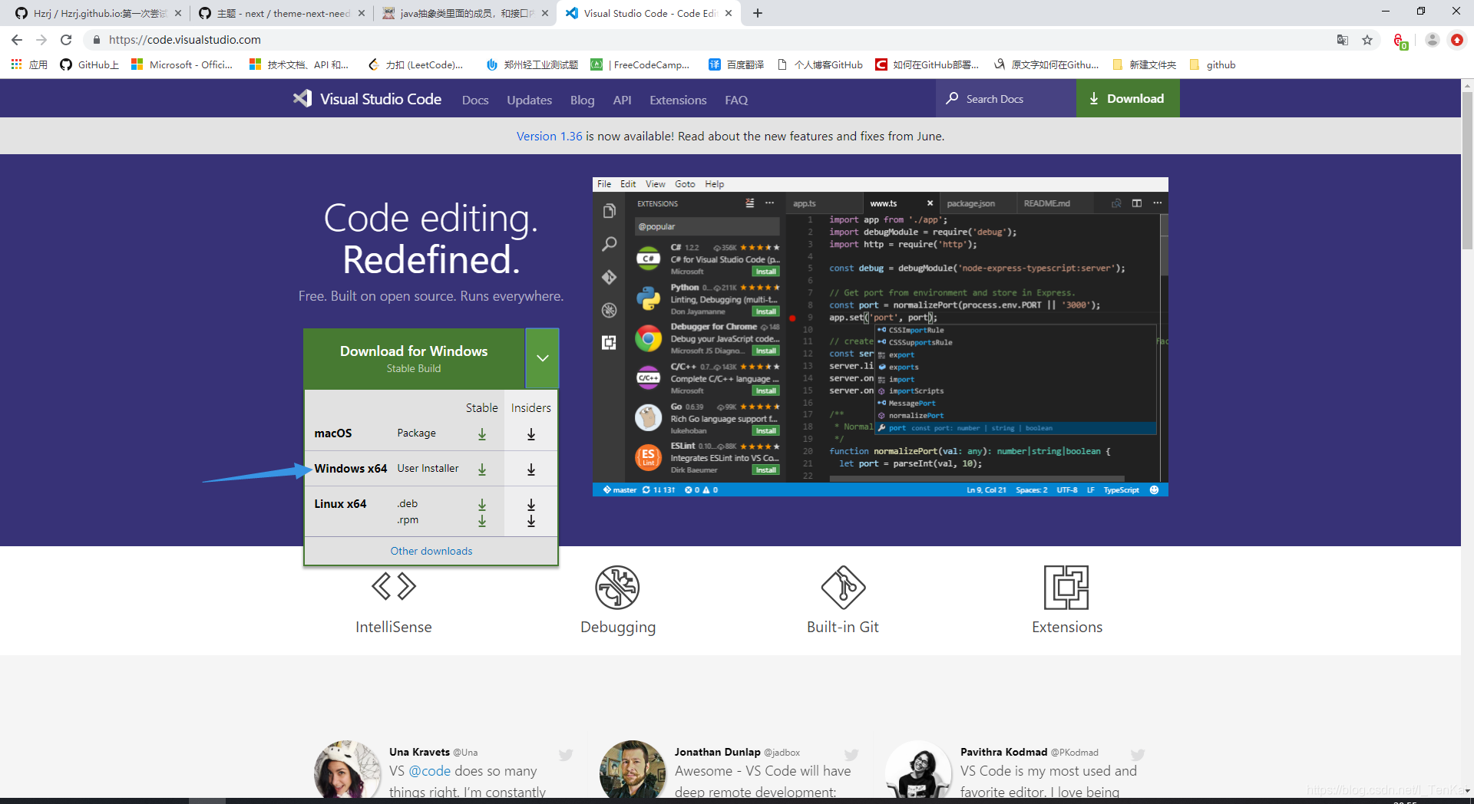The height and width of the screenshot is (804, 1474).
Task: Open the Microsoft - Official bookmark
Action: pos(182,64)
